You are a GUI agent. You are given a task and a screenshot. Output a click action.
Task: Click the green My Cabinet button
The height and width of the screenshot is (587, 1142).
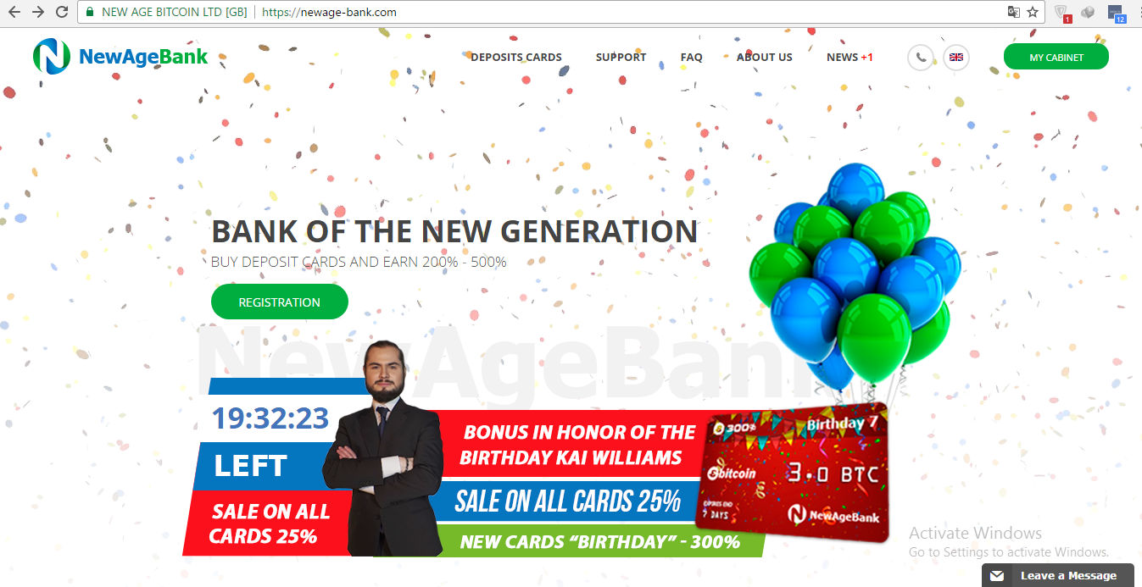pyautogui.click(x=1056, y=57)
